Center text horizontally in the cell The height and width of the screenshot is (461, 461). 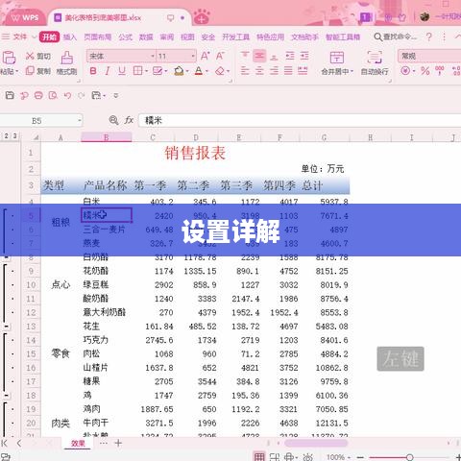[x=259, y=71]
